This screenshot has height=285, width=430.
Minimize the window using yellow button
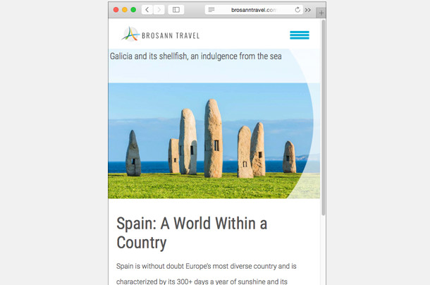125,10
